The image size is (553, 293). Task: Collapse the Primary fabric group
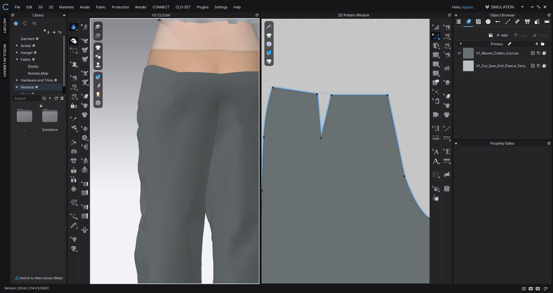click(461, 44)
